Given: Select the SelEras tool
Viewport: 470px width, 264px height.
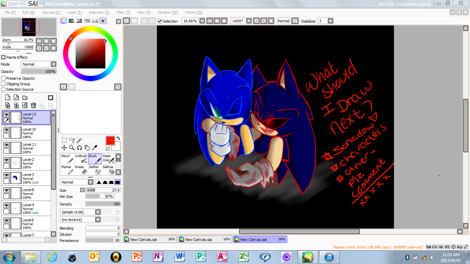Looking at the screenshot, I should [x=108, y=169].
